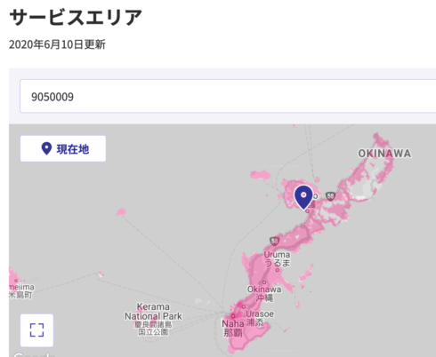Click the Naha 那覇 map label

point(233,329)
